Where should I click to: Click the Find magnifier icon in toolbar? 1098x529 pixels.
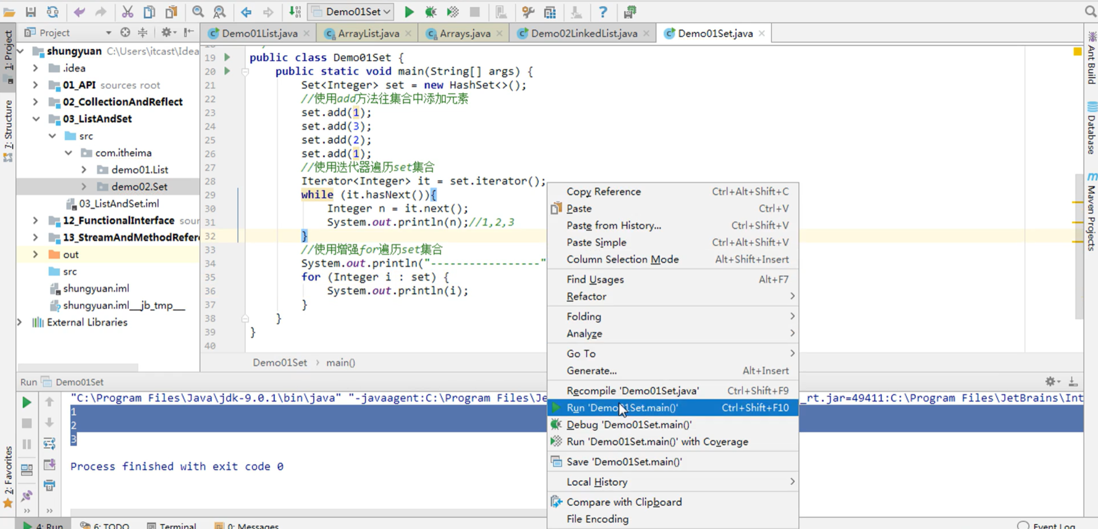click(x=197, y=12)
